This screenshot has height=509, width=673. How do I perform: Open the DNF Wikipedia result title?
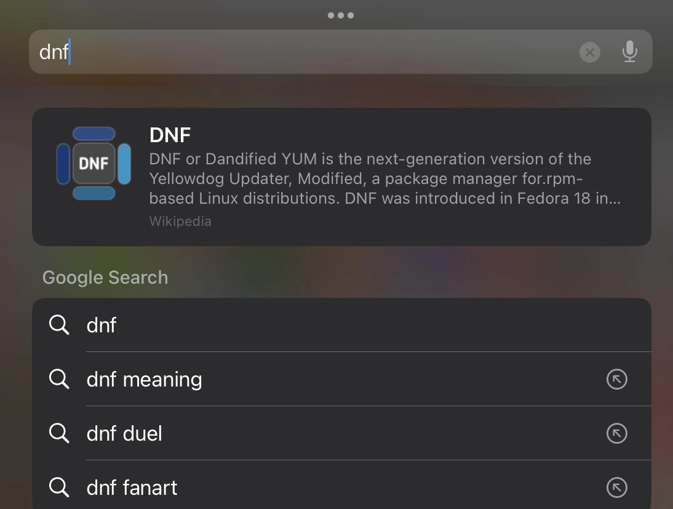pyautogui.click(x=170, y=135)
